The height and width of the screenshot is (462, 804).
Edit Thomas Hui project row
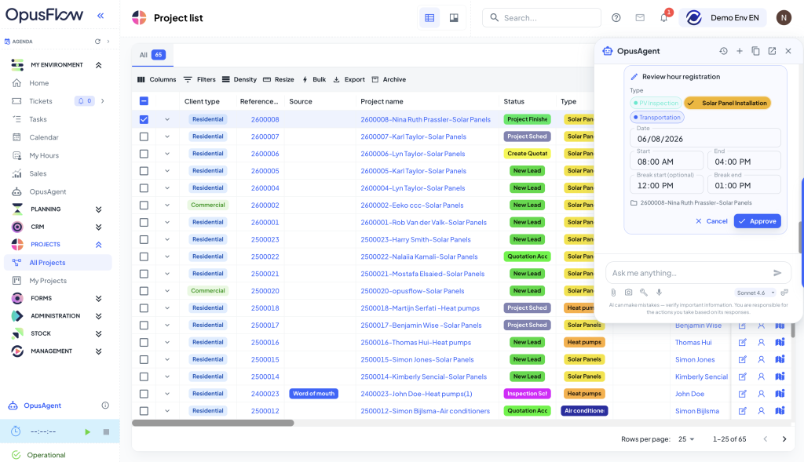click(x=742, y=342)
